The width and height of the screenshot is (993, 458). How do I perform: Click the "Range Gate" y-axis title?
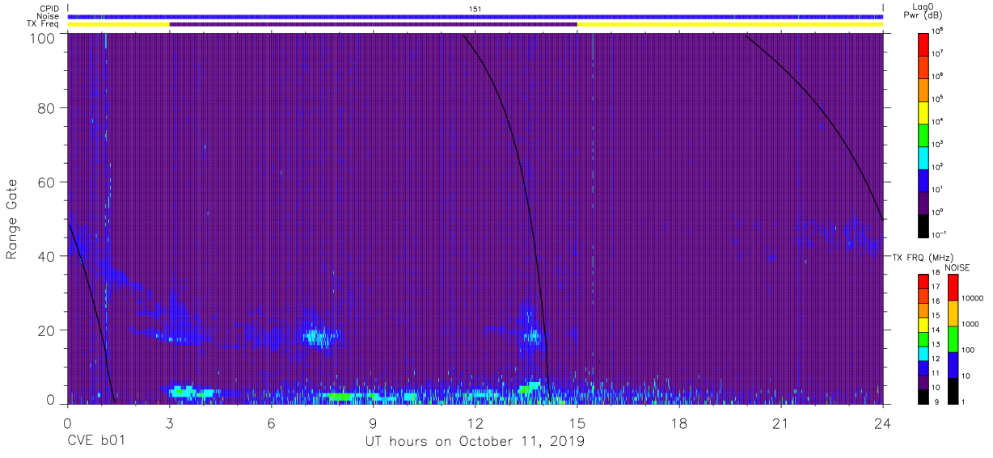[x=12, y=219]
